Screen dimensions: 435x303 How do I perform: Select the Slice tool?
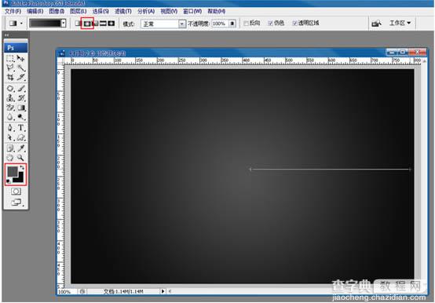coord(20,77)
